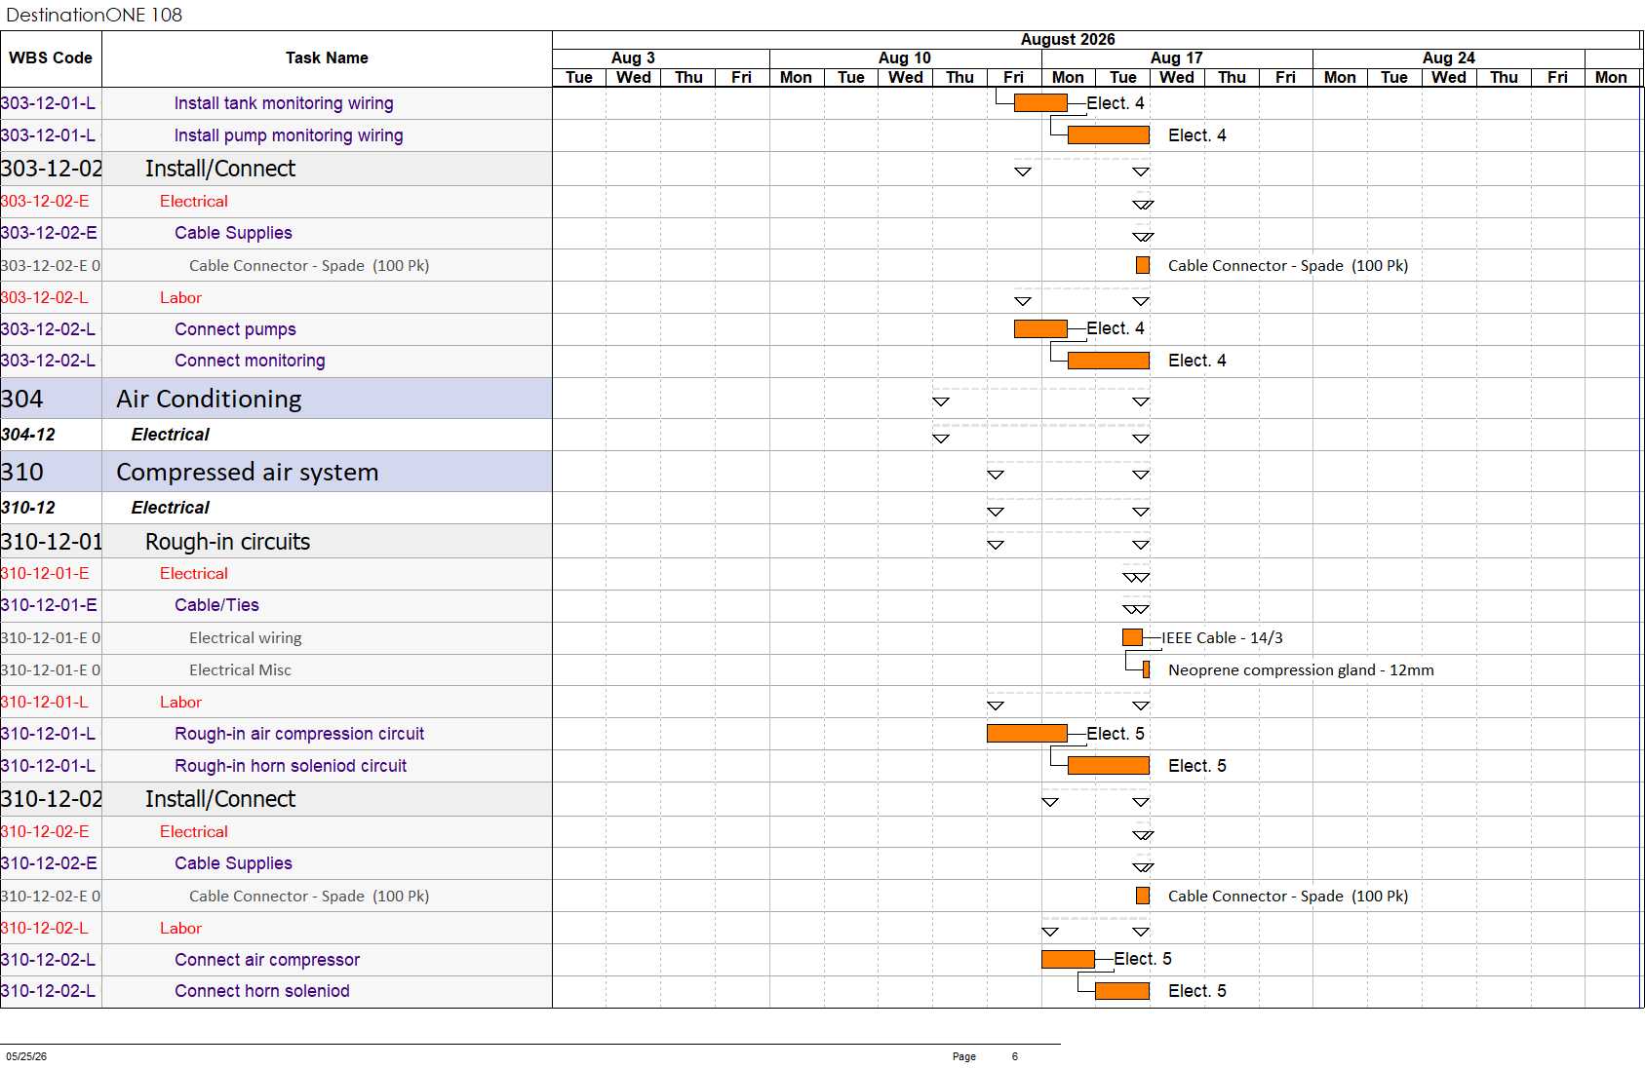The height and width of the screenshot is (1069, 1645).
Task: Select the Connect air compressor task bar
Action: click(x=1068, y=960)
